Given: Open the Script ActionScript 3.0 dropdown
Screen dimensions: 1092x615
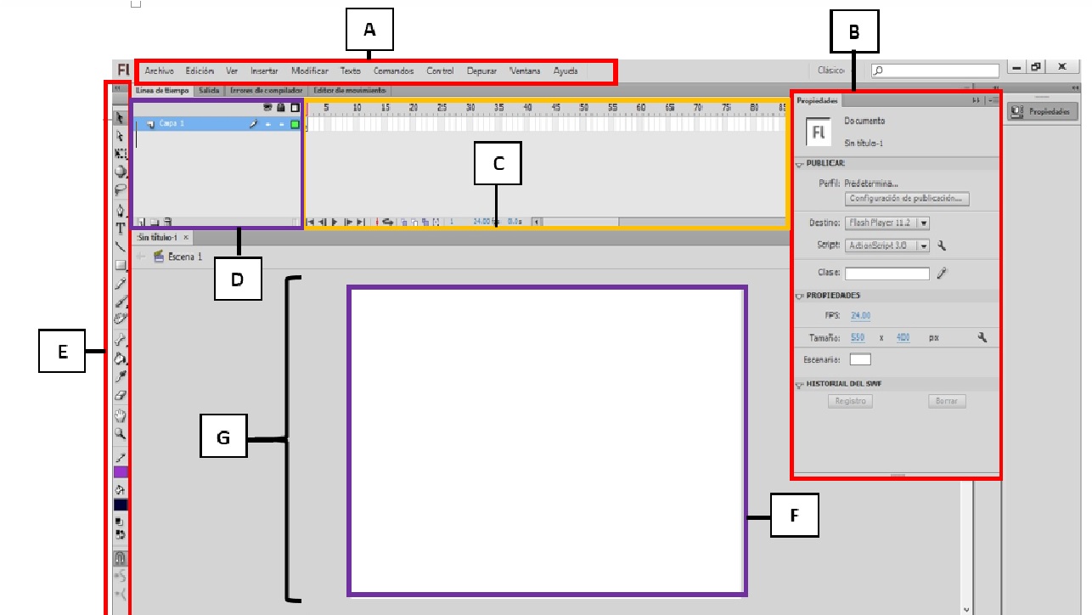Looking at the screenshot, I should pos(923,246).
